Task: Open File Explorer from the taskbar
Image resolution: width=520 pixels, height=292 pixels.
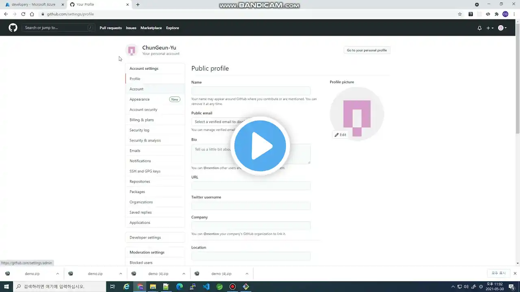Action: pos(153,287)
